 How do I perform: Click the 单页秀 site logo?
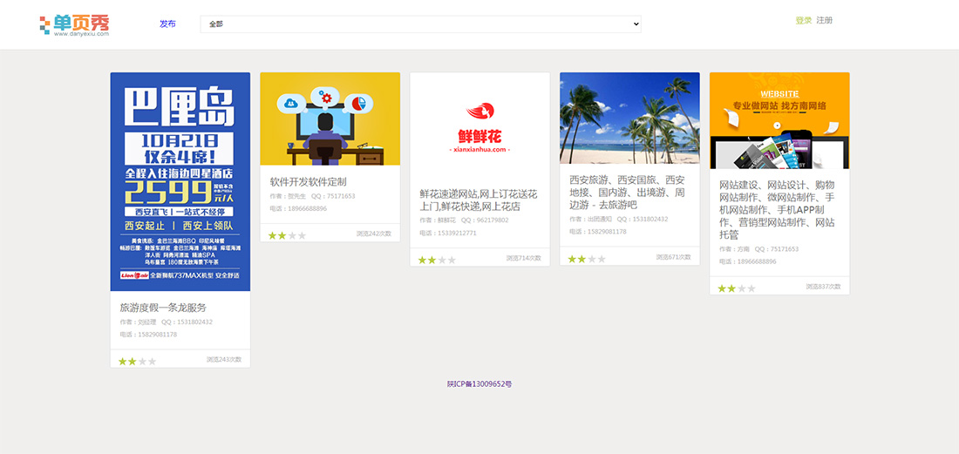75,24
